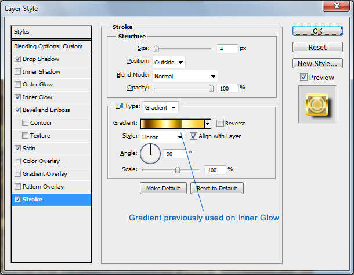354x275 pixels.
Task: Toggle the Bevel and Emboss checkbox
Action: coord(17,110)
